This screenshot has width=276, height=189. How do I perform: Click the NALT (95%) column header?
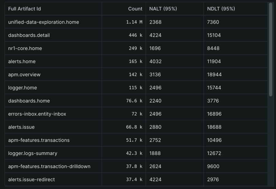click(x=163, y=9)
